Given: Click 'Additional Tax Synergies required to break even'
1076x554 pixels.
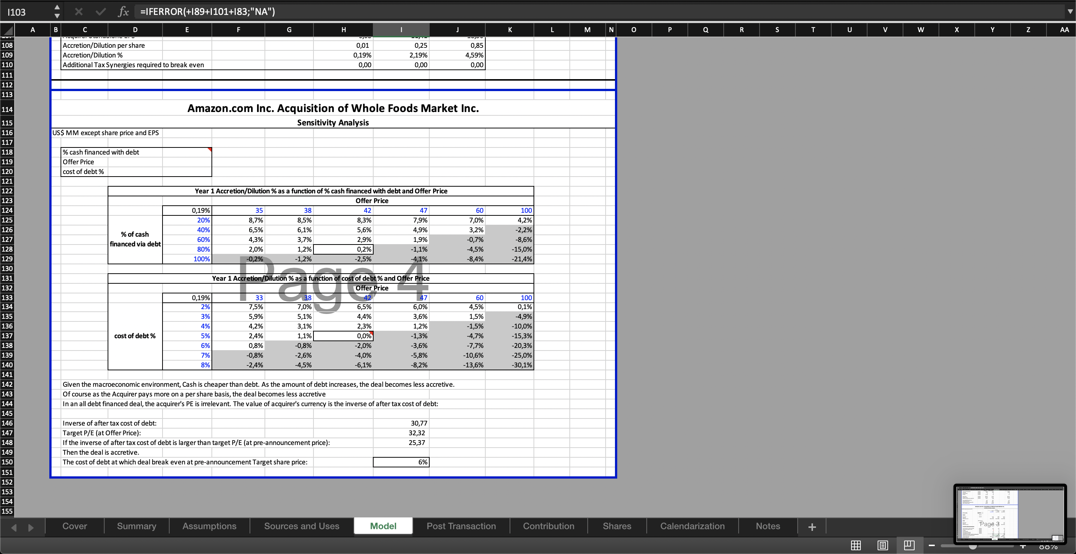Looking at the screenshot, I should [x=133, y=65].
